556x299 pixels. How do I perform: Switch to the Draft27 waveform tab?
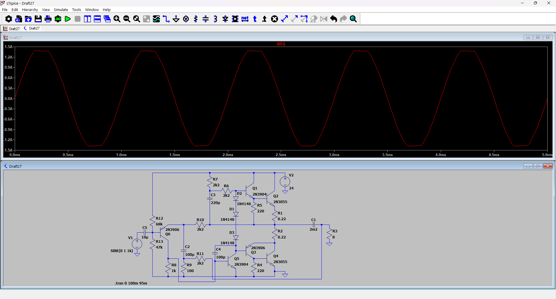click(11, 29)
